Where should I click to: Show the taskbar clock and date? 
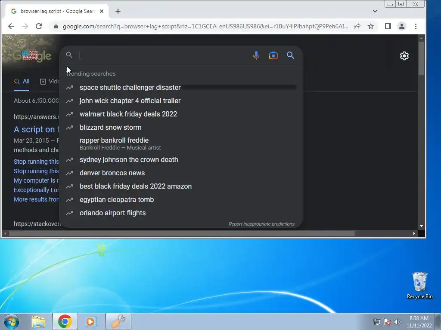(419, 322)
